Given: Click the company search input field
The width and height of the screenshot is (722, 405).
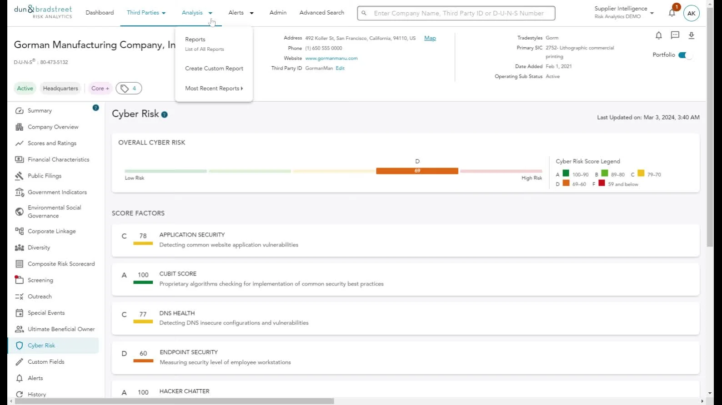Looking at the screenshot, I should [456, 13].
